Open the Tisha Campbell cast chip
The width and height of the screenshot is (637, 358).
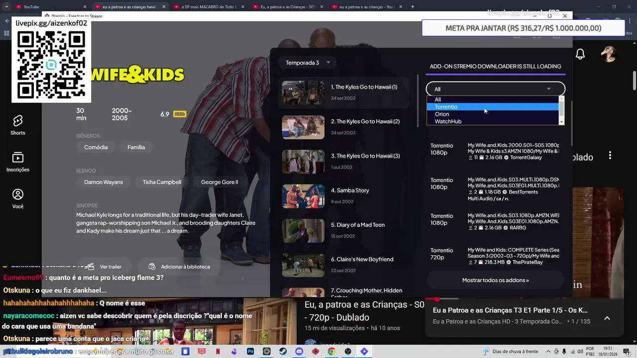(x=162, y=182)
